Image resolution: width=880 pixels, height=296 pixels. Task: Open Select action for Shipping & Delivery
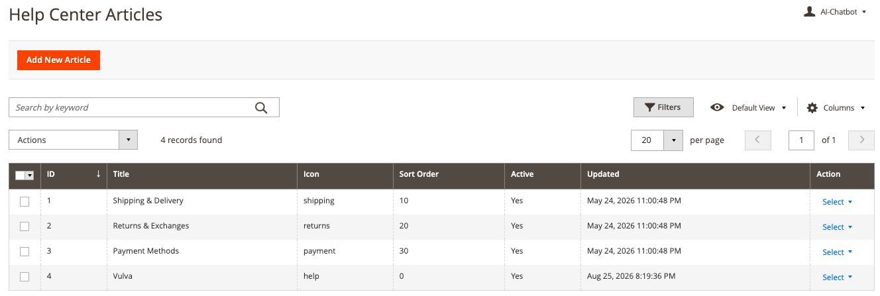click(x=837, y=202)
